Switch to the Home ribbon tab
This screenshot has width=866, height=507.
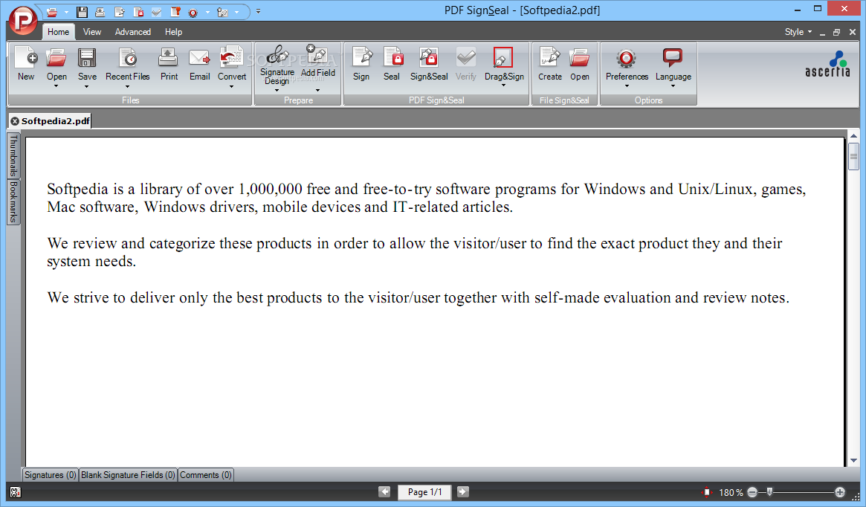[58, 32]
